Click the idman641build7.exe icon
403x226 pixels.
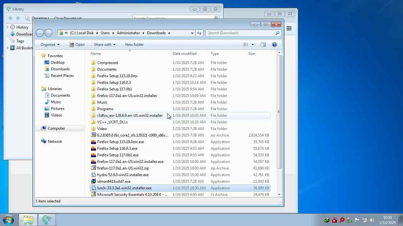[x=93, y=181]
